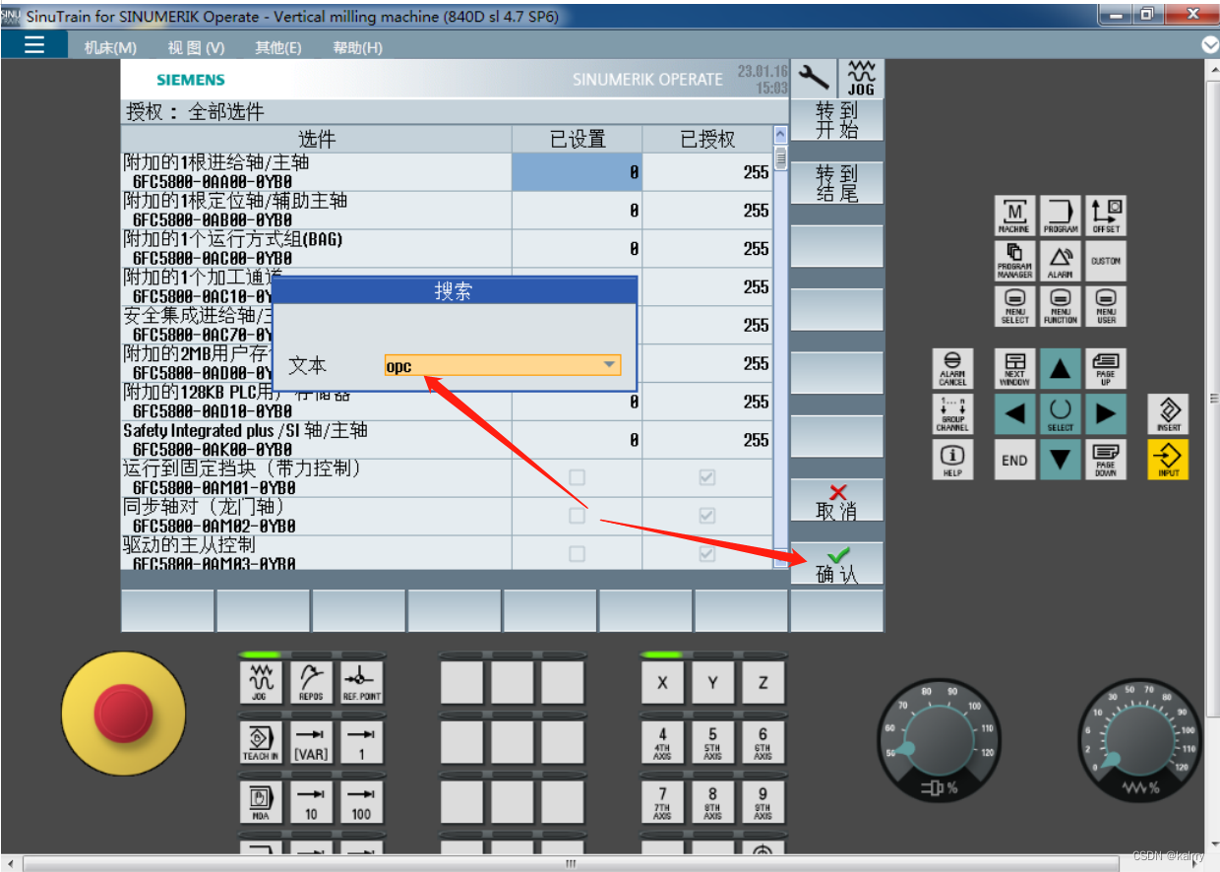Click the GROUP CHANNEL key
The width and height of the screenshot is (1220, 872).
pos(952,413)
